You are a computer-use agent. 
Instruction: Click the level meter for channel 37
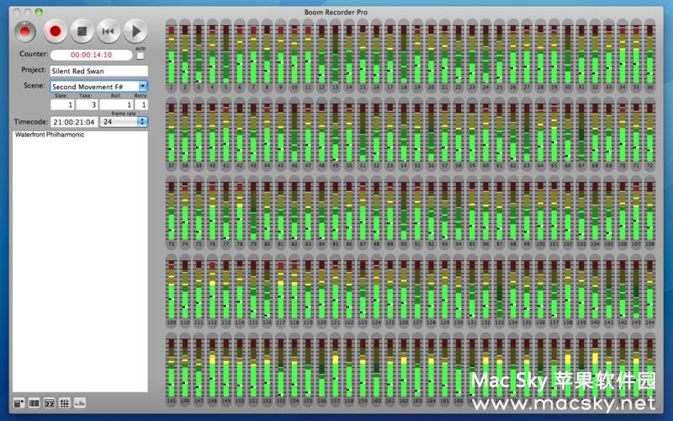click(x=172, y=134)
